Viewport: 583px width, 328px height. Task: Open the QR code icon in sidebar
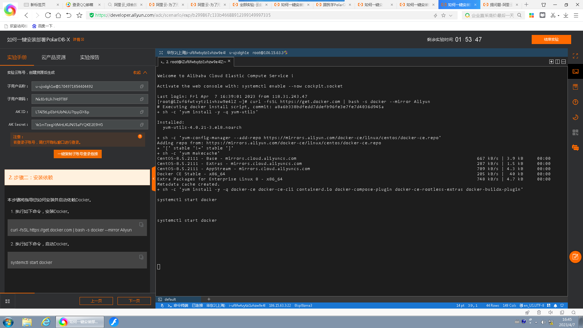pos(575,132)
